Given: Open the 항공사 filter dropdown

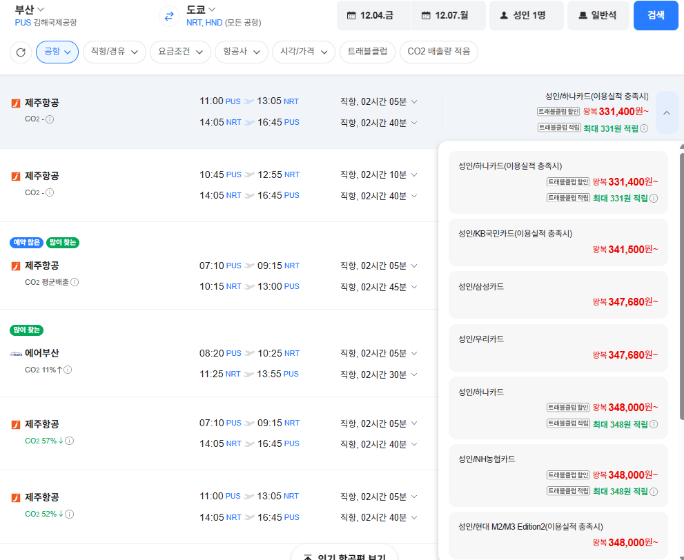Looking at the screenshot, I should [242, 52].
